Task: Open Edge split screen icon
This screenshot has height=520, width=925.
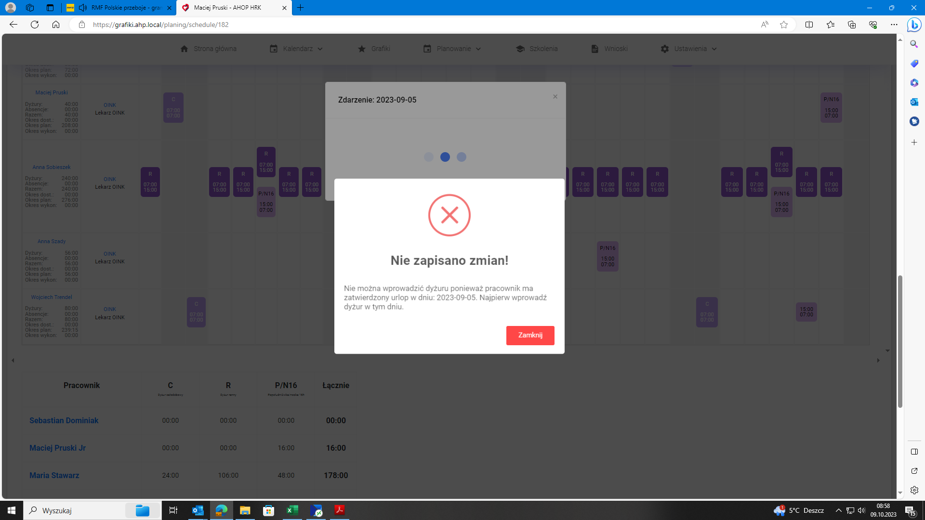Action: tap(809, 25)
